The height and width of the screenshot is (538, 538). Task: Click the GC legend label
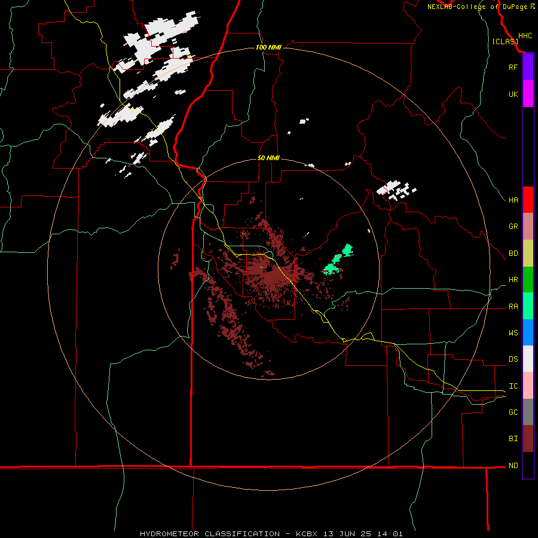[513, 412]
